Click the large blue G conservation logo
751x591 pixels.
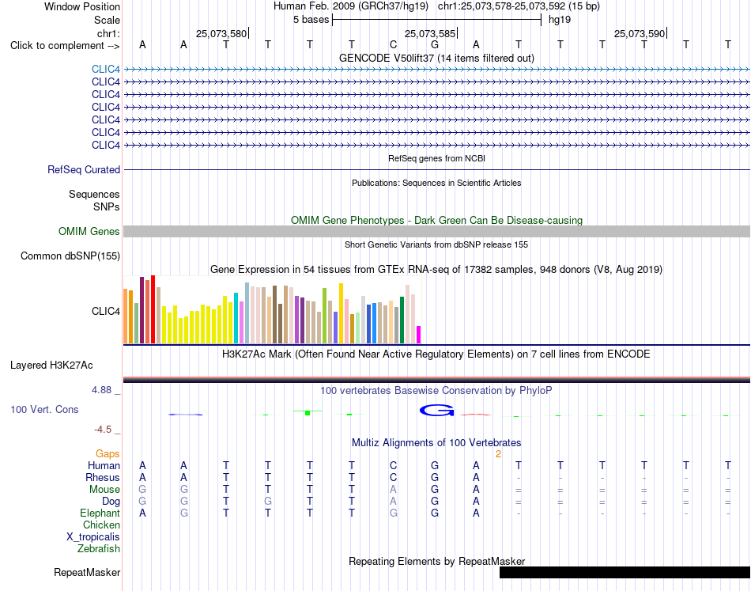coord(436,411)
